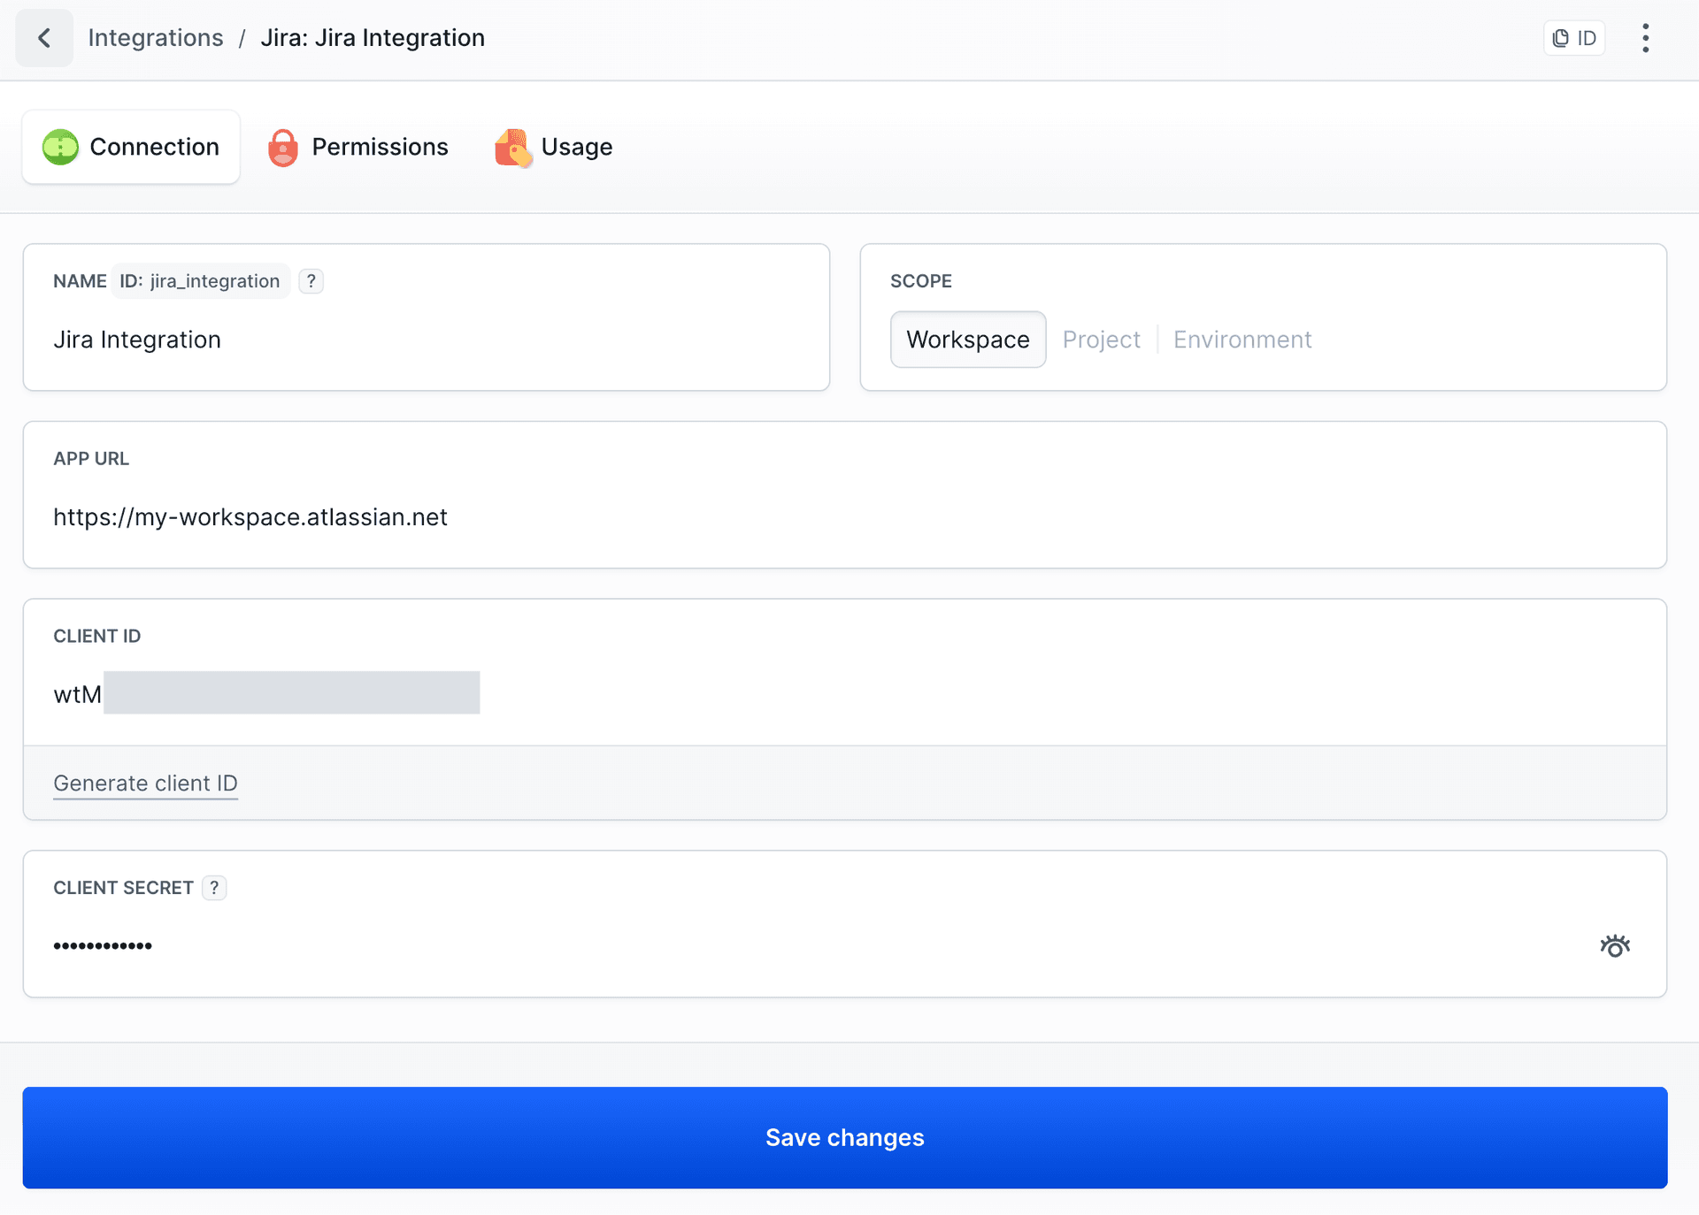The height and width of the screenshot is (1215, 1699).
Task: Copy the integration ID
Action: point(1573,37)
